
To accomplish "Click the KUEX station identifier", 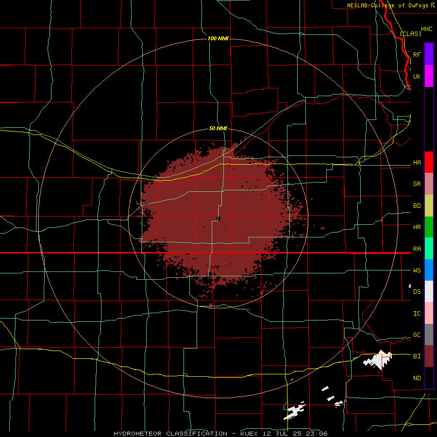I will pyautogui.click(x=250, y=434).
